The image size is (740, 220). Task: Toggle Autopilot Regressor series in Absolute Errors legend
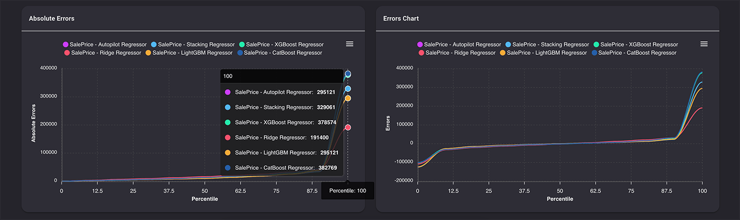click(x=105, y=44)
